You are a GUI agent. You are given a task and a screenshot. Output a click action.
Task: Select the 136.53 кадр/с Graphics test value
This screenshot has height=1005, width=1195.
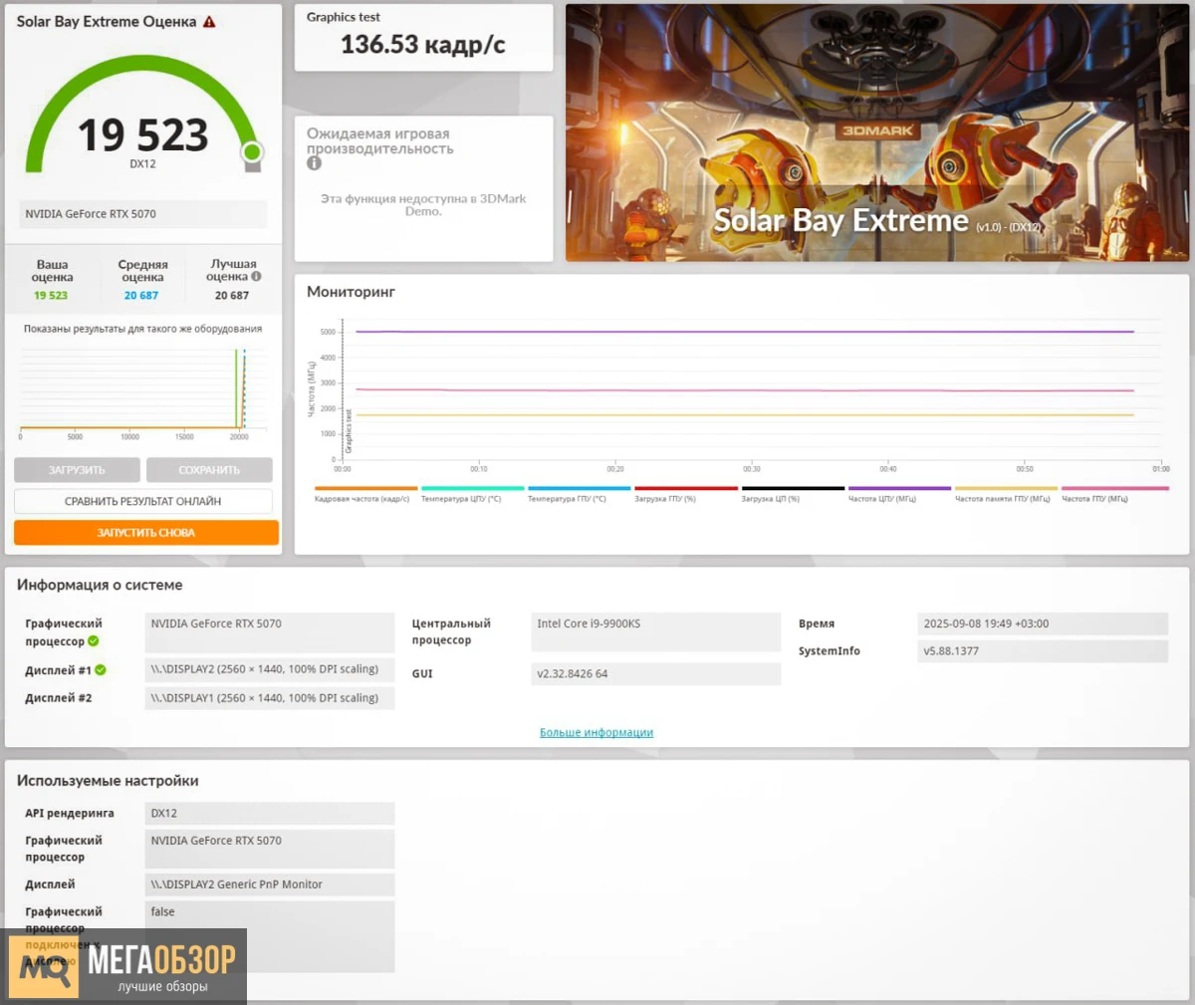(423, 45)
